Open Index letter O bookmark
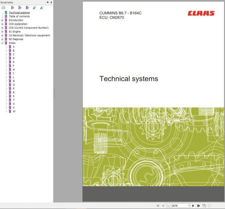This screenshot has height=209, width=225. coord(13,85)
